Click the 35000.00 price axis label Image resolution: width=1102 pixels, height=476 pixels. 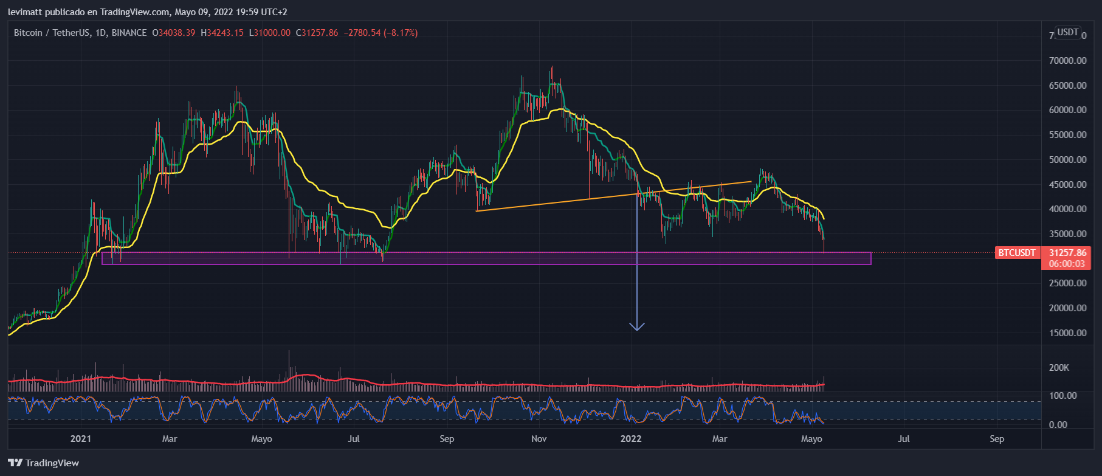1067,234
